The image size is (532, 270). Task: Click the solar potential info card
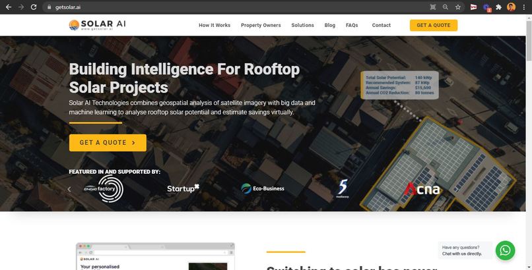[400, 85]
